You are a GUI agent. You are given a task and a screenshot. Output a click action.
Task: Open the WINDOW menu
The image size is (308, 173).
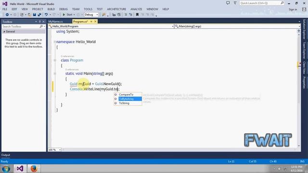click(152, 9)
